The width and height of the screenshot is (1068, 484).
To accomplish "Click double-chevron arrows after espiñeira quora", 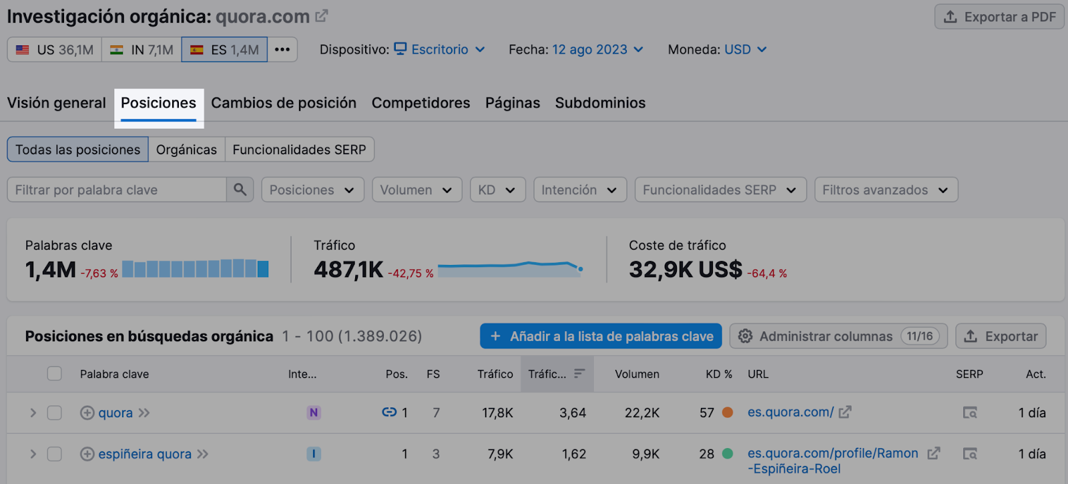I will [202, 454].
